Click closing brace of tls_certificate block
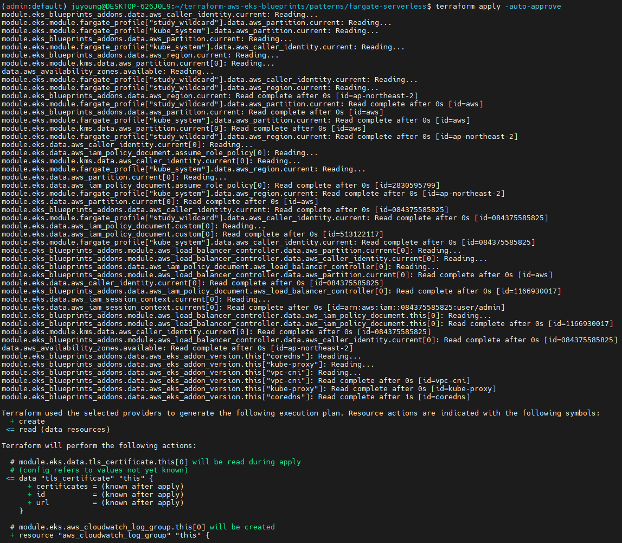This screenshot has height=543, width=622. (21, 511)
